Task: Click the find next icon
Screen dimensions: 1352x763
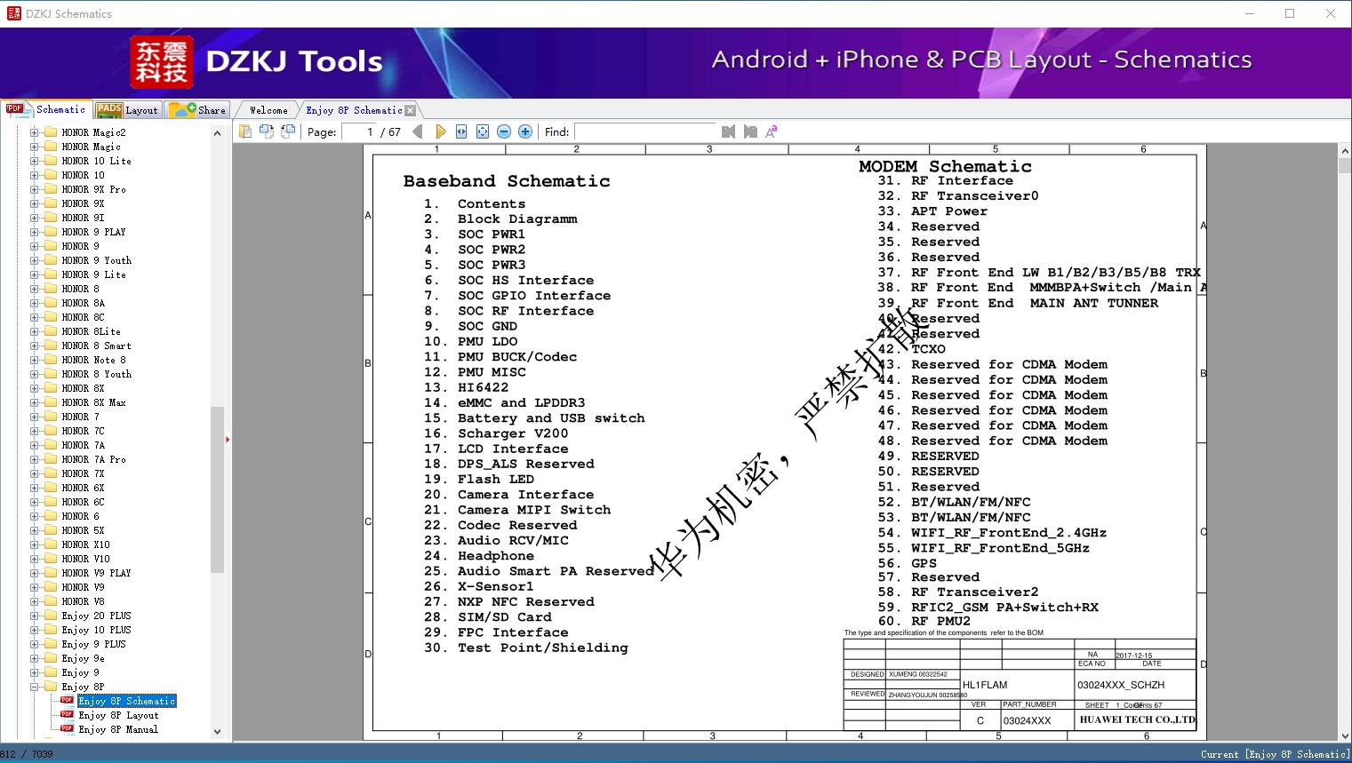Action: click(x=750, y=131)
